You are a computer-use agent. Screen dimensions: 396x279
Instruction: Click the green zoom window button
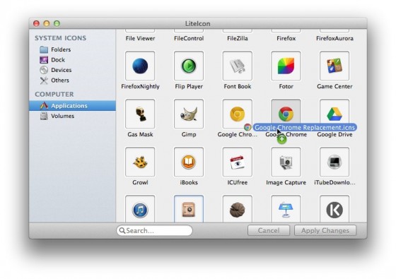[x=57, y=23]
